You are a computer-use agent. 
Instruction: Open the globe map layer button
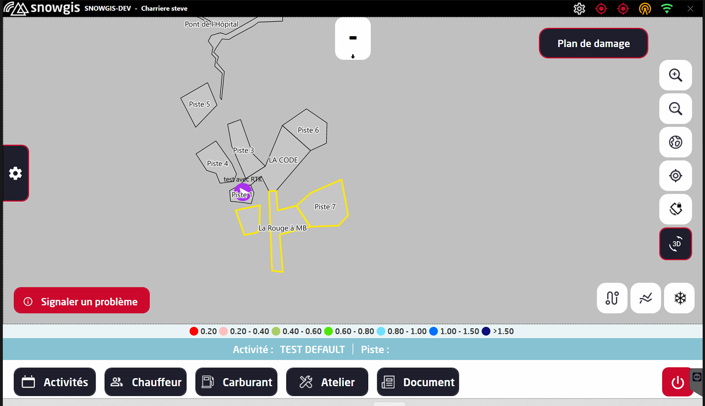[675, 142]
